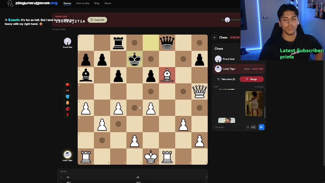The width and height of the screenshot is (325, 183).
Task: Resign the chess game
Action: [252, 79]
